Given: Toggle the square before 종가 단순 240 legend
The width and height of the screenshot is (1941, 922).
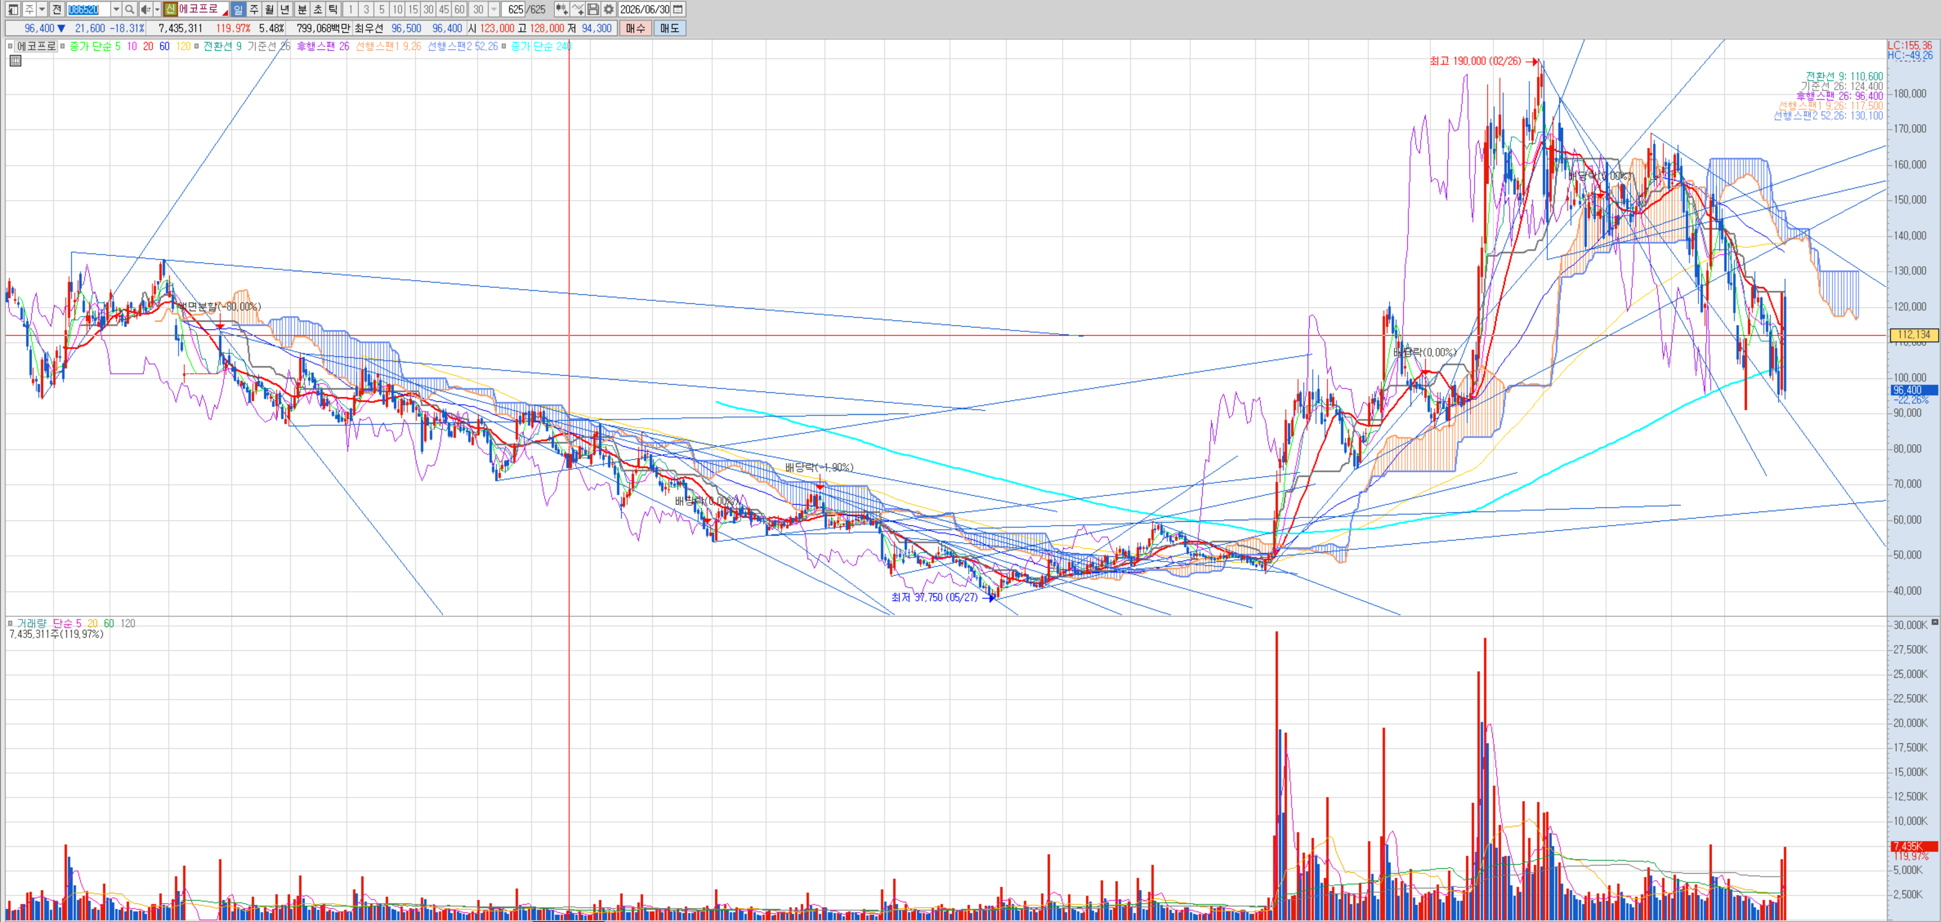Looking at the screenshot, I should [504, 47].
